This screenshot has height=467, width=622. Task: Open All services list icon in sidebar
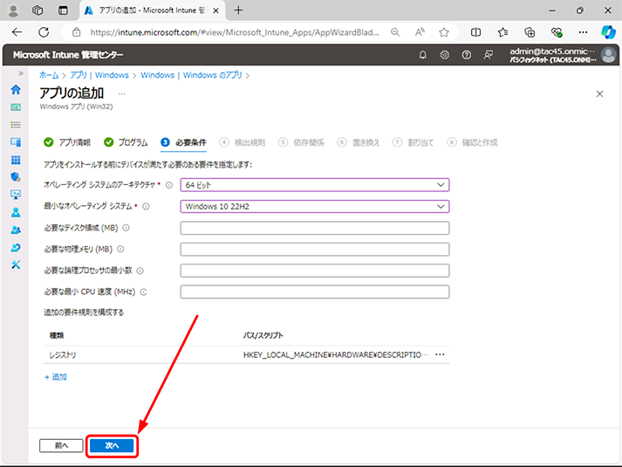tap(16, 125)
